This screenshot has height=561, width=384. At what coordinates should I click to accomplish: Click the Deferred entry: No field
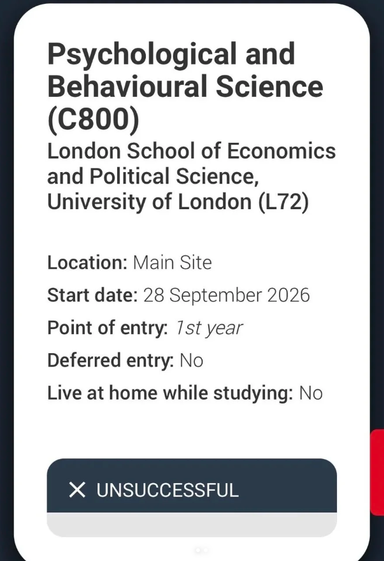pos(124,360)
